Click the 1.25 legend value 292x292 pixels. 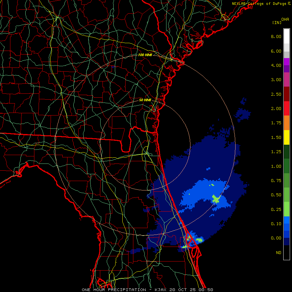[x=276, y=152]
